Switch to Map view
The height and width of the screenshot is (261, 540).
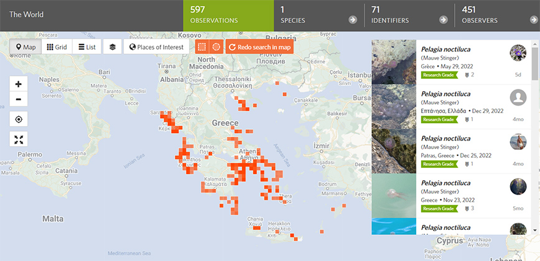point(26,47)
